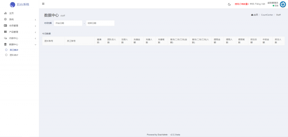Image resolution: width=288 pixels, height=137 pixels.
Task: Click the 主页 breadcrumb link
Action: [255, 15]
